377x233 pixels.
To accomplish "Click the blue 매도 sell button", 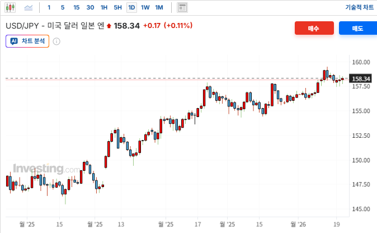I will click(358, 28).
